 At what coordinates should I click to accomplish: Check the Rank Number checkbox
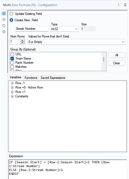pyautogui.click(x=12, y=63)
